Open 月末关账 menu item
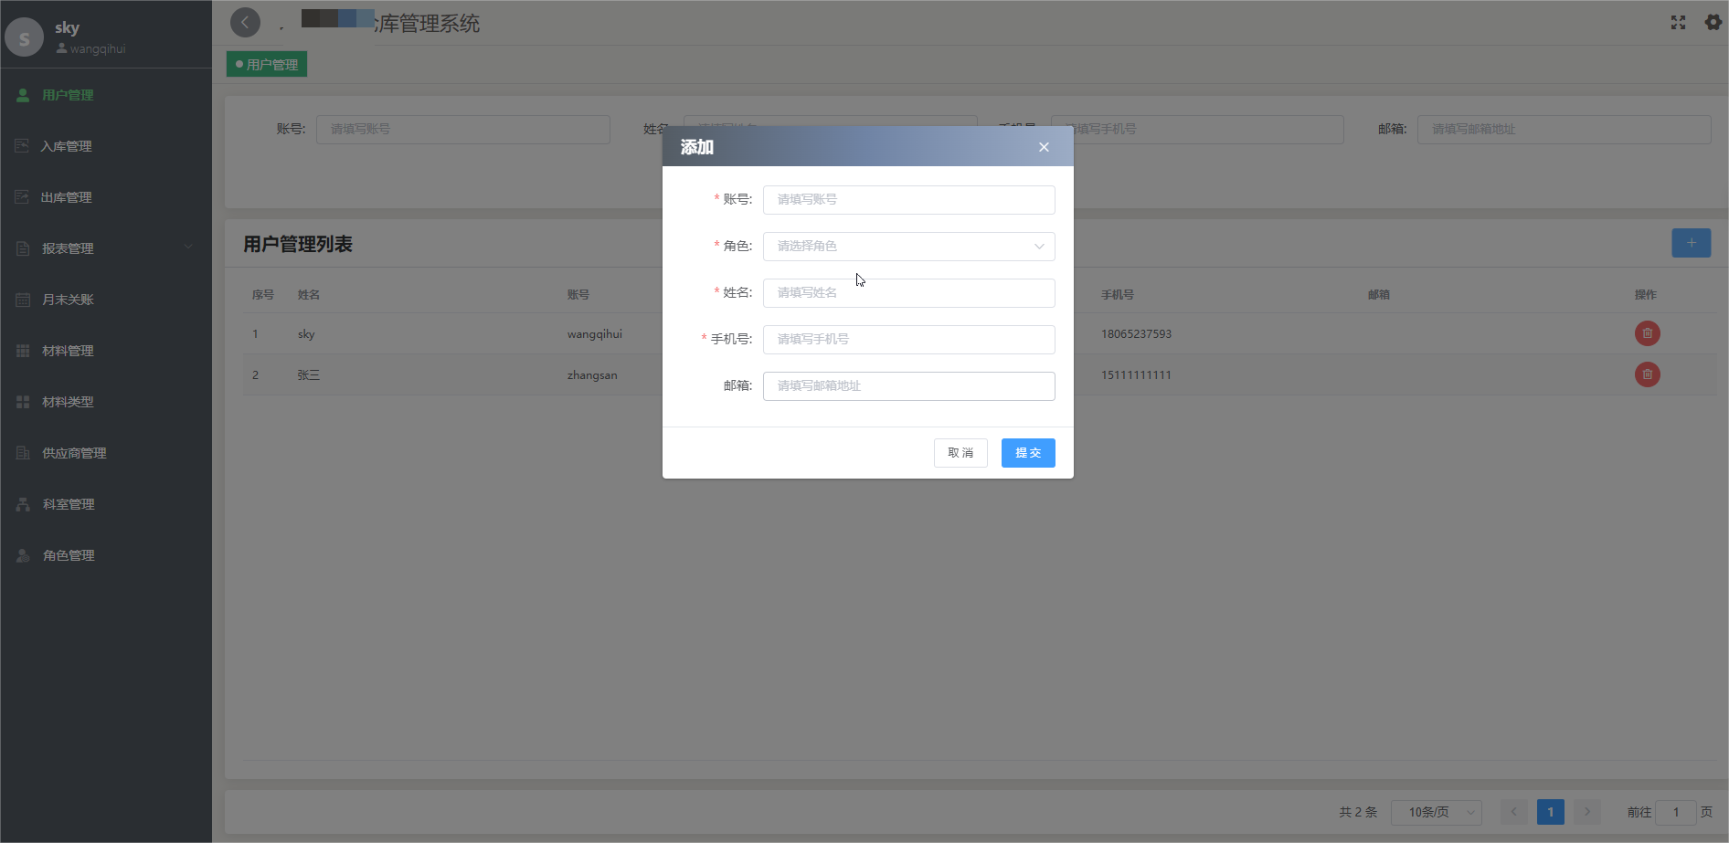The image size is (1729, 843). pos(106,300)
